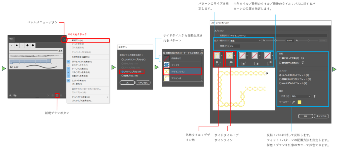Click the inner corner tile thumbnail

tap(243, 55)
